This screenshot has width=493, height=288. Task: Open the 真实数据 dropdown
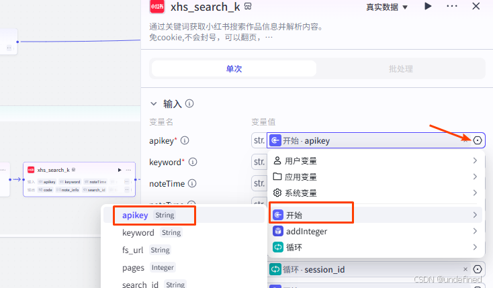[387, 7]
